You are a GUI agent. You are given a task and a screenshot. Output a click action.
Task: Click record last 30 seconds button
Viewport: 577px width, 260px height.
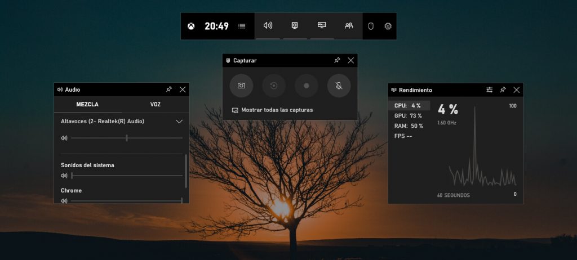(274, 86)
